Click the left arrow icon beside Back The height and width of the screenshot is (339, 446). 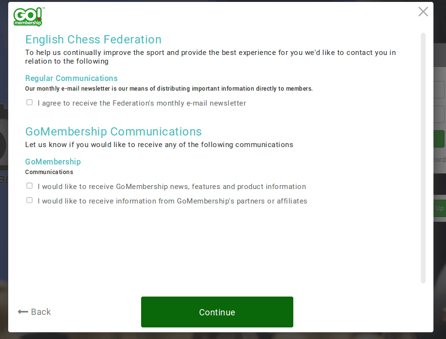tap(23, 312)
